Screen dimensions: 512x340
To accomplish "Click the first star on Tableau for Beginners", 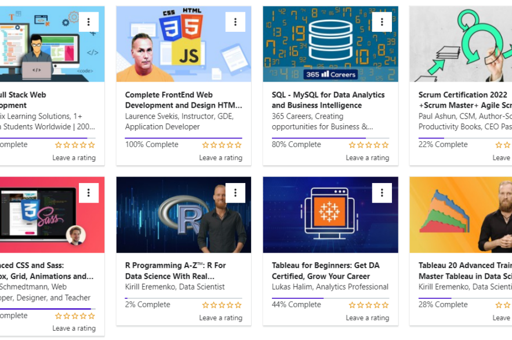I will point(352,305).
